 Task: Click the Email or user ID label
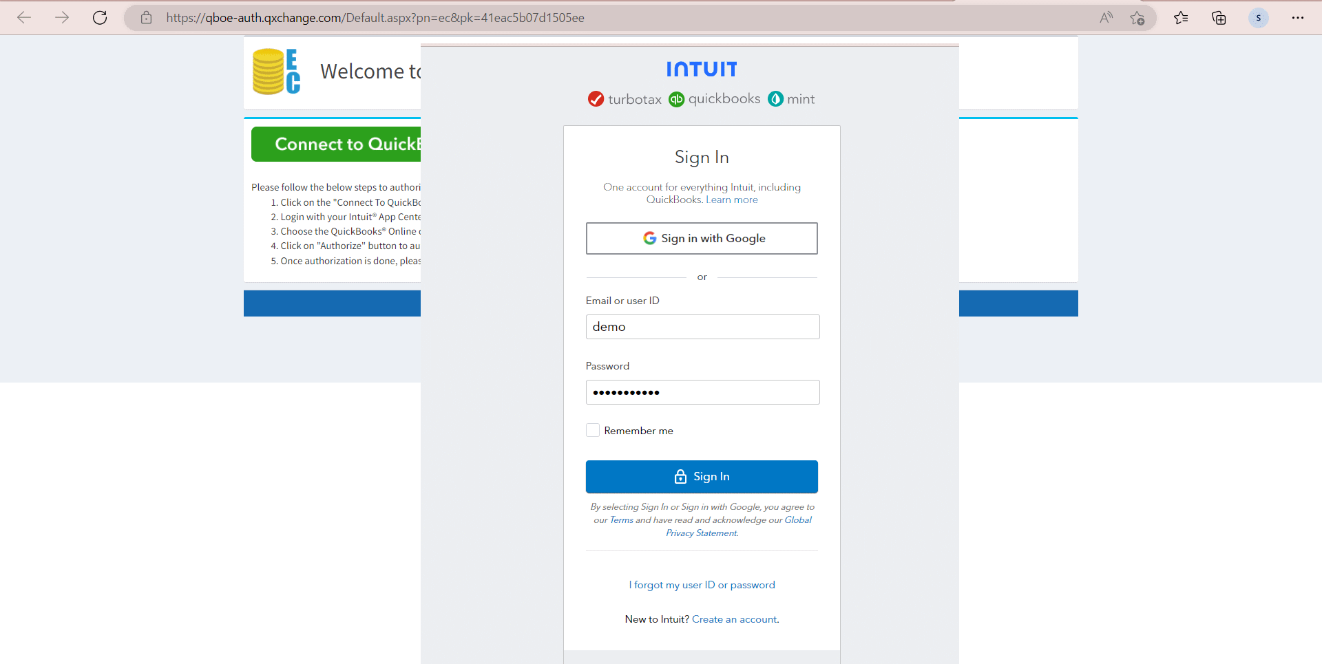(622, 301)
